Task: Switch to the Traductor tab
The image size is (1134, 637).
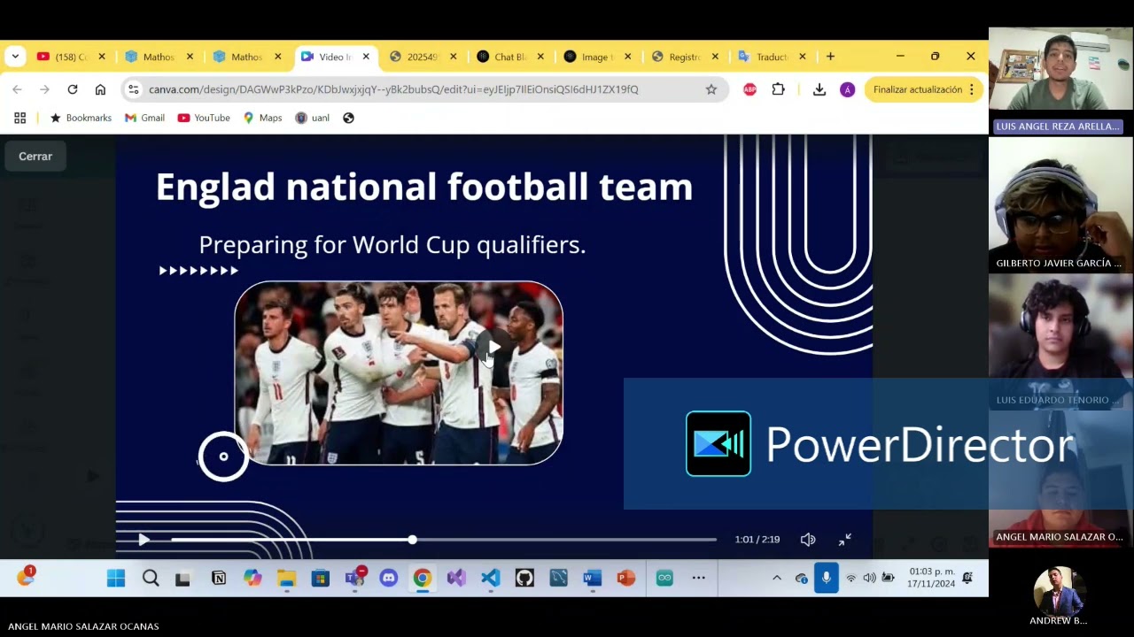Action: point(772,57)
